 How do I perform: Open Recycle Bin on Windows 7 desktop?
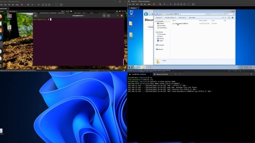131,14
